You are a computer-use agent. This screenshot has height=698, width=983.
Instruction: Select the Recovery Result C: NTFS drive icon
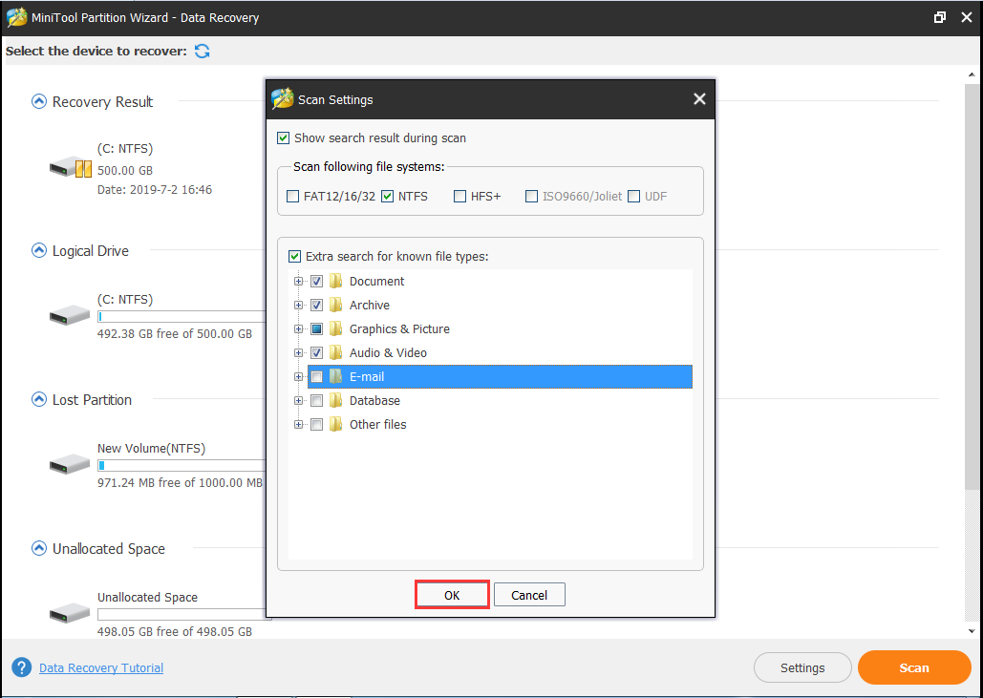pyautogui.click(x=71, y=168)
